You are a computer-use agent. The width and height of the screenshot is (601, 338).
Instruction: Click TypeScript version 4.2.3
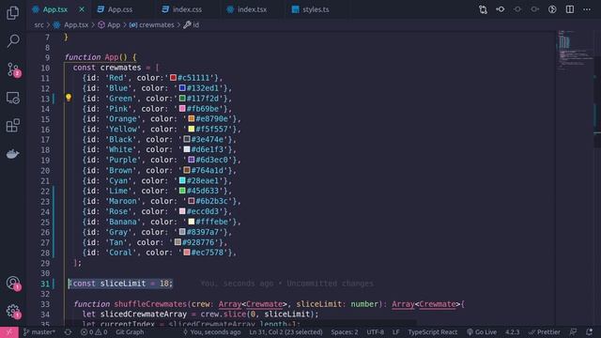click(x=512, y=332)
